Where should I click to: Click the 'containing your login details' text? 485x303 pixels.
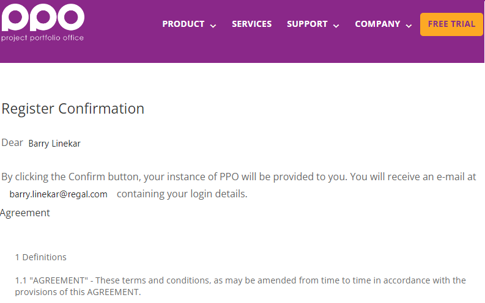click(182, 194)
